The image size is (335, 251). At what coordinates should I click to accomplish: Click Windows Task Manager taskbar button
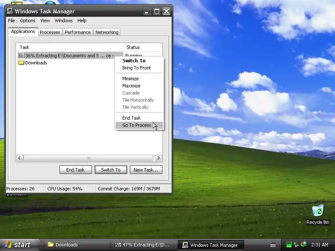[x=211, y=245]
